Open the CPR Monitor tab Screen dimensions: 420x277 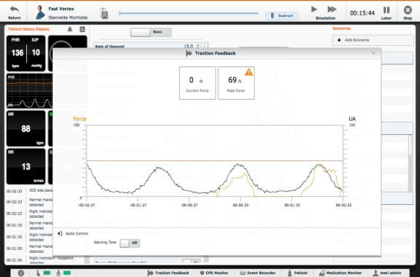pyautogui.click(x=214, y=273)
